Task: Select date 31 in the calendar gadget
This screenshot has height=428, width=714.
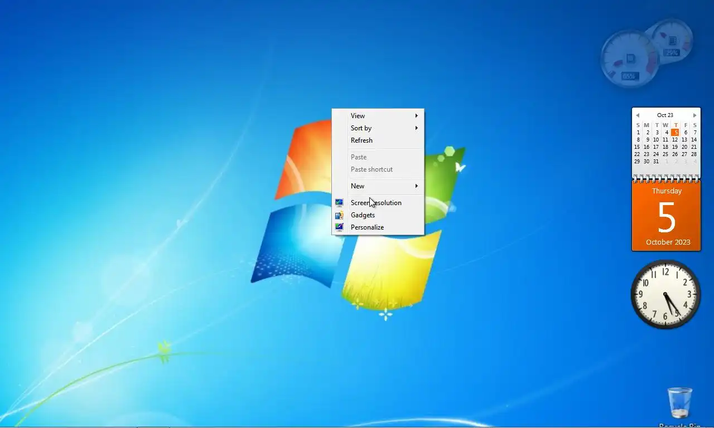Action: [x=656, y=162]
